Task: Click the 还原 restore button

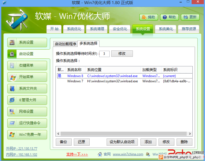Action: [x=81, y=142]
